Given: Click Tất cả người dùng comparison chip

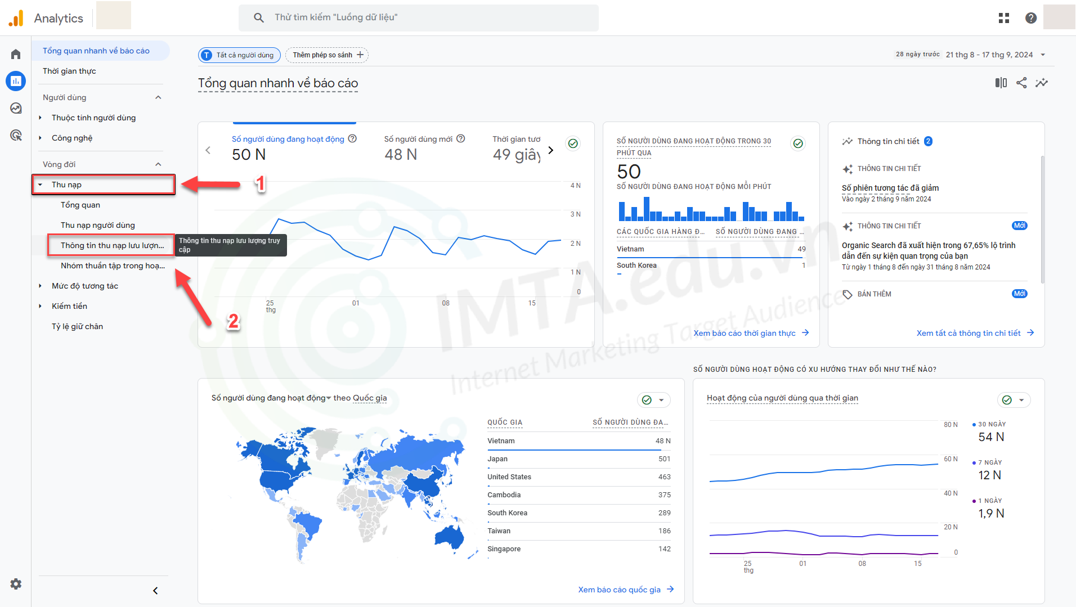Looking at the screenshot, I should coord(239,55).
